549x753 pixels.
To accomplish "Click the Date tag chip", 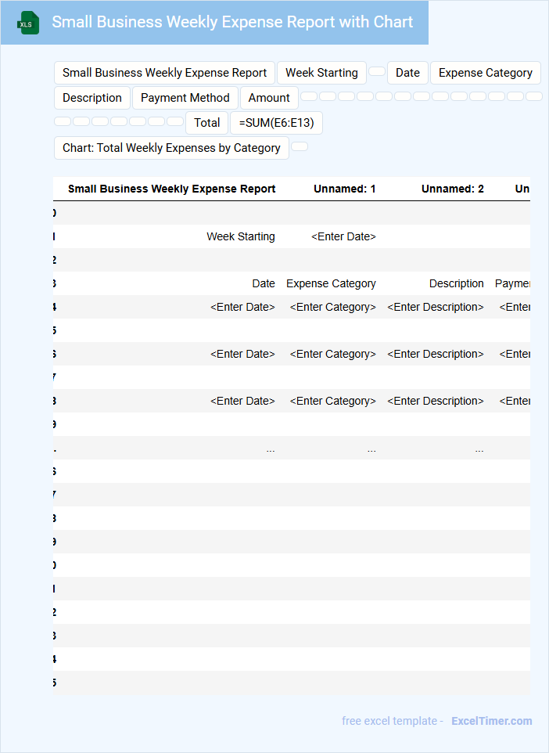I will click(x=407, y=73).
